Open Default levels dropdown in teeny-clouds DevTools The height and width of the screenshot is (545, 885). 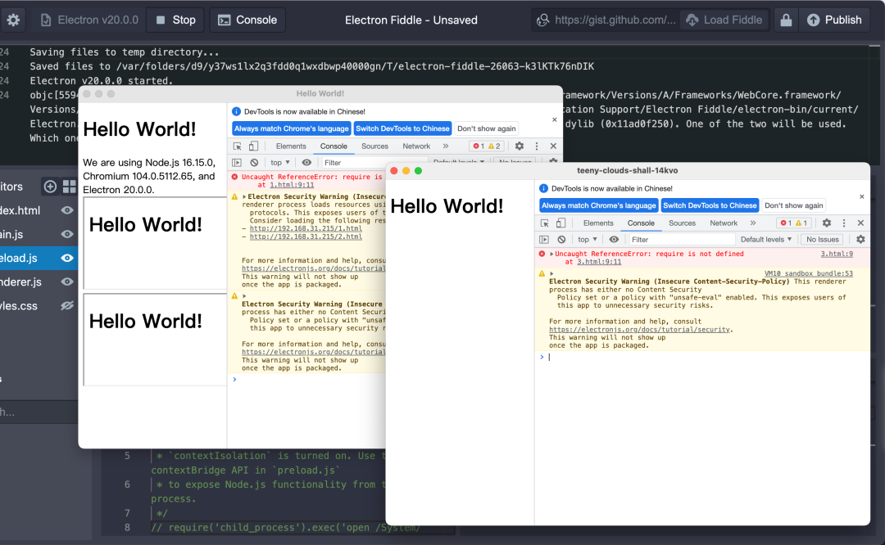tap(766, 240)
